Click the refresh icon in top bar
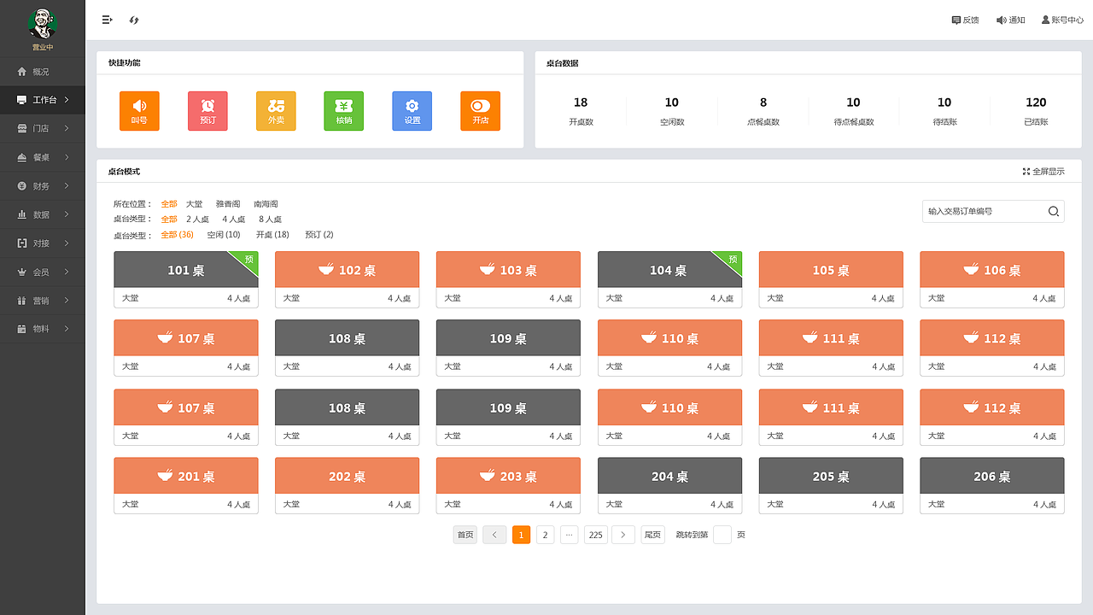This screenshot has height=615, width=1093. click(134, 20)
